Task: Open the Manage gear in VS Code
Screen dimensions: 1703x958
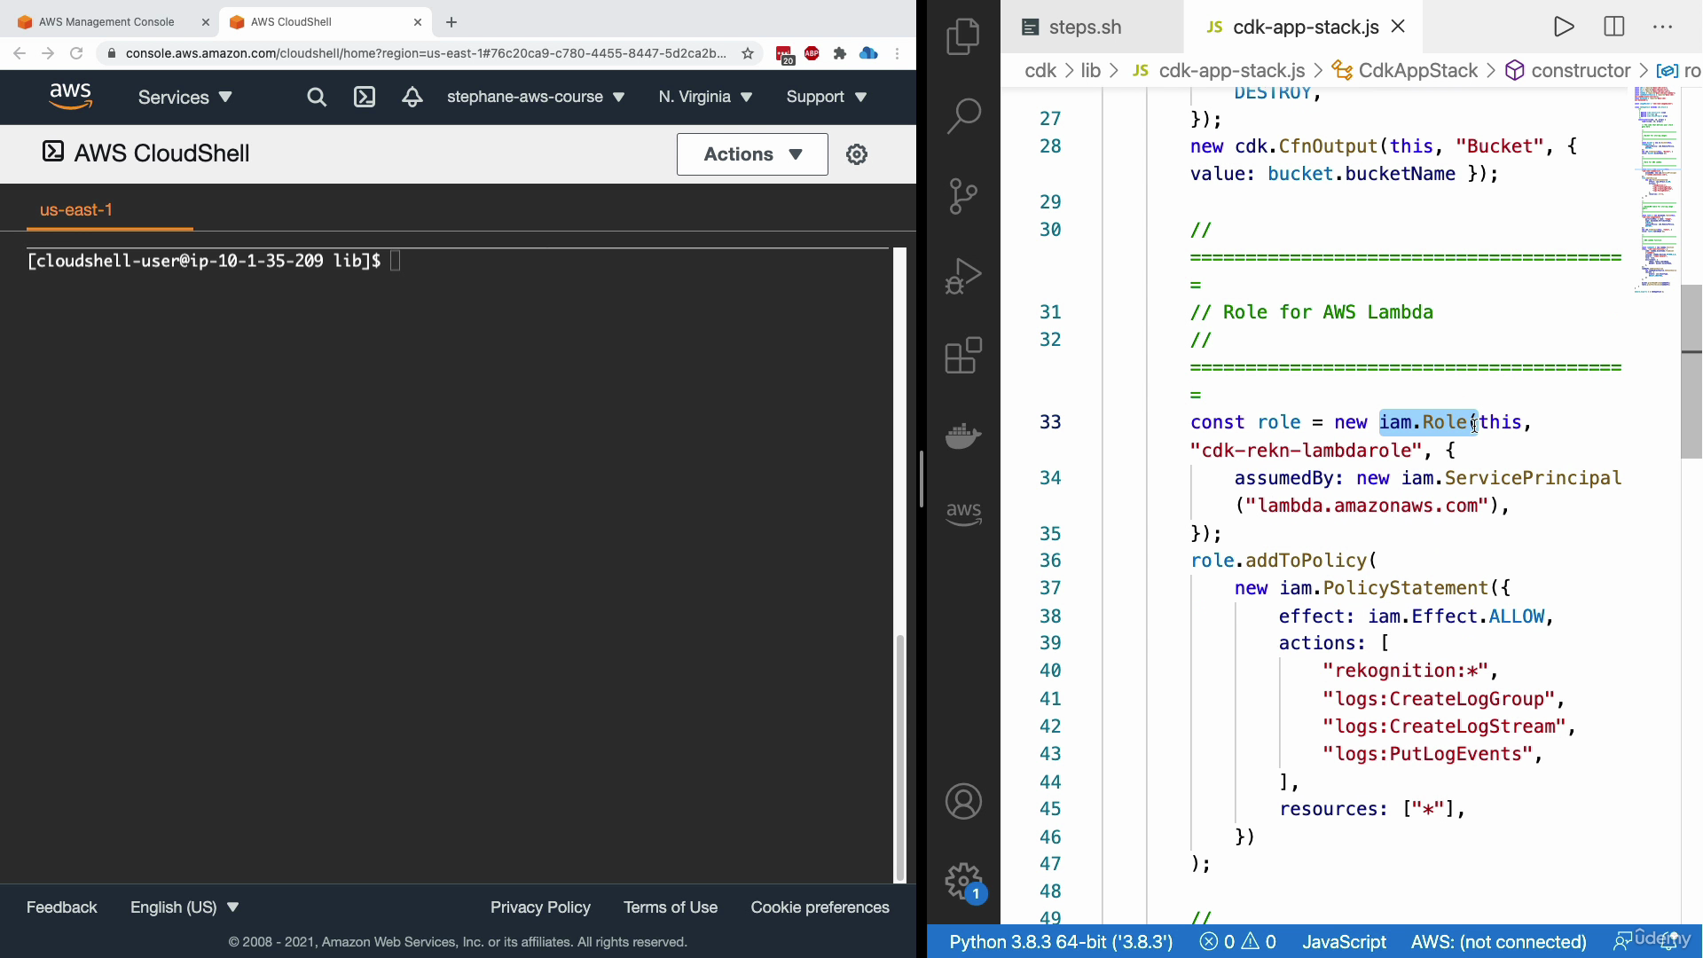Action: (x=963, y=882)
